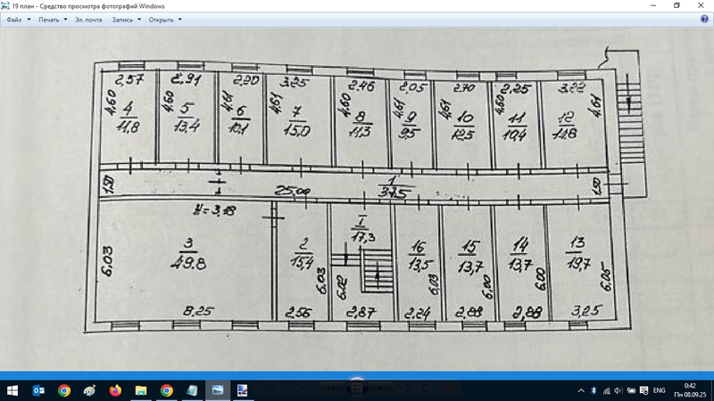714x401 pixels.
Task: Expand the Запись dropdown menu
Action: 126,19
